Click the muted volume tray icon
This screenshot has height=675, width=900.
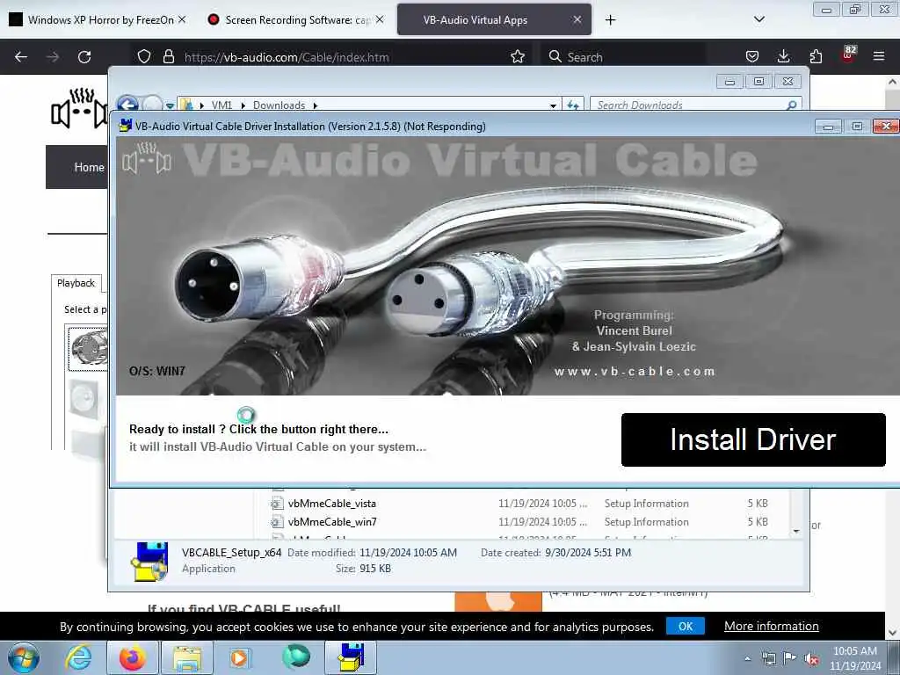point(811,659)
